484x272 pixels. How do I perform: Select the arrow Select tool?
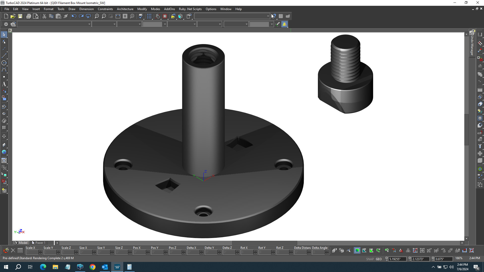click(4, 35)
